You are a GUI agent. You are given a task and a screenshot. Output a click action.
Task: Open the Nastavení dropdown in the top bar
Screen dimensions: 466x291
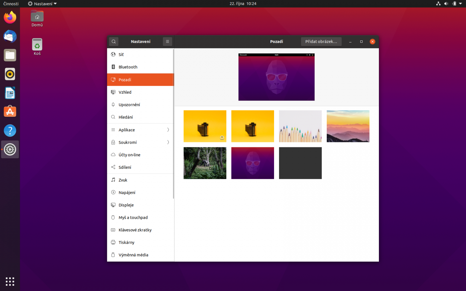click(x=42, y=4)
